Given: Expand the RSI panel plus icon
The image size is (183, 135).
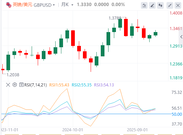Looking at the screenshot, I should 21,85.
